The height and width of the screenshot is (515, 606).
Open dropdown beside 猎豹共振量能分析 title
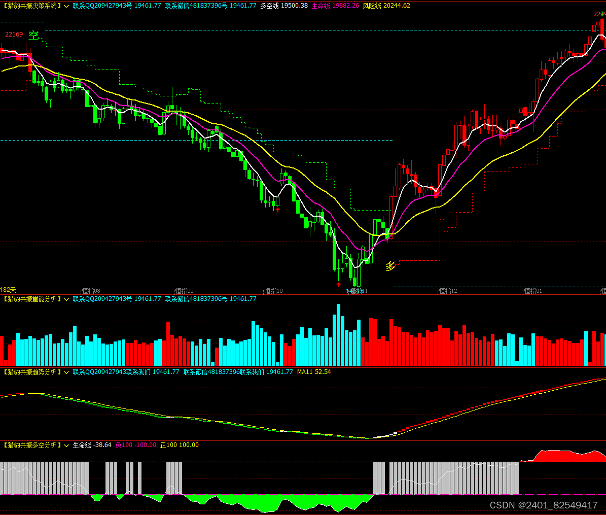coord(66,299)
